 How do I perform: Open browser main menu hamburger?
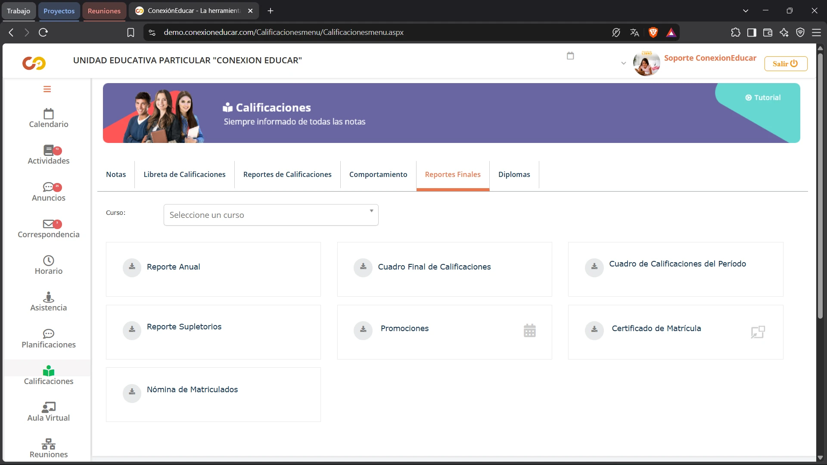coord(816,32)
